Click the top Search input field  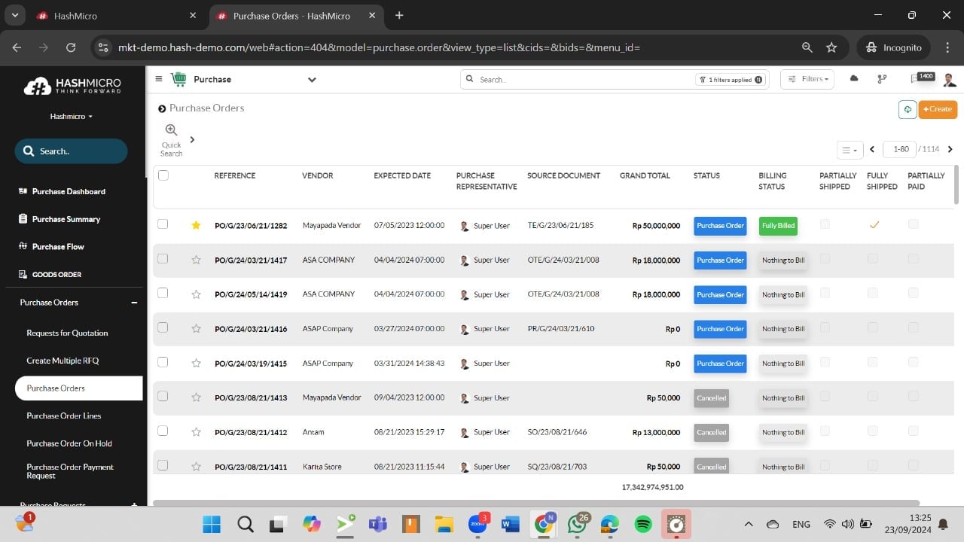point(585,79)
